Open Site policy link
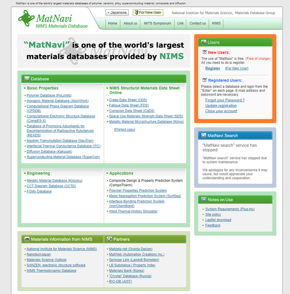 [213, 214]
